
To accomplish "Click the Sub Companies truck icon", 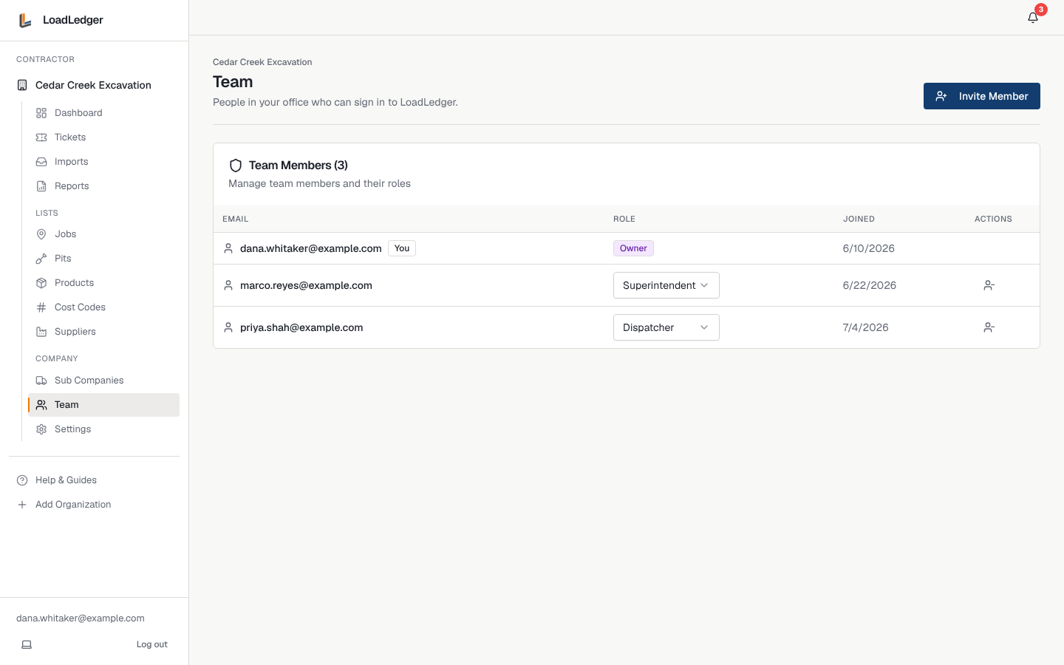I will pos(41,381).
